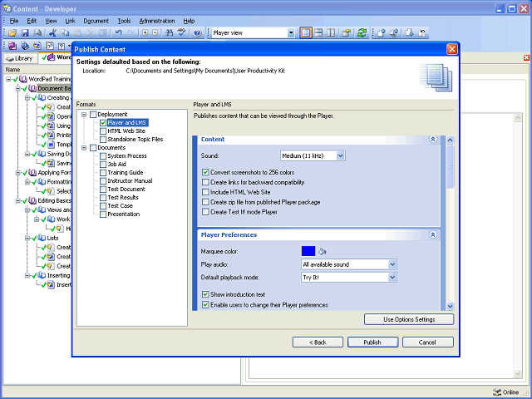
Task: Enable Create links for backward compatibility
Action: tap(205, 182)
